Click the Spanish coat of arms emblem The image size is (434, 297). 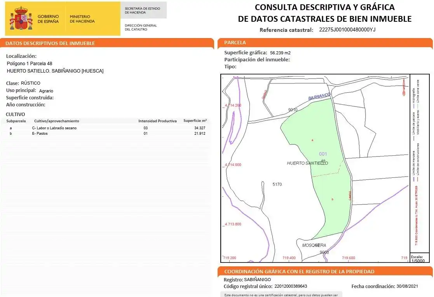coord(21,19)
